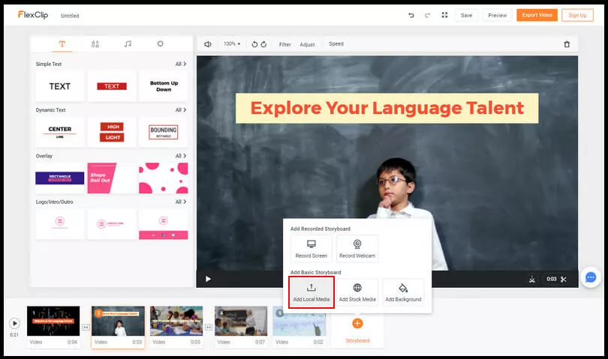Click the scissors trim icon

click(564, 280)
